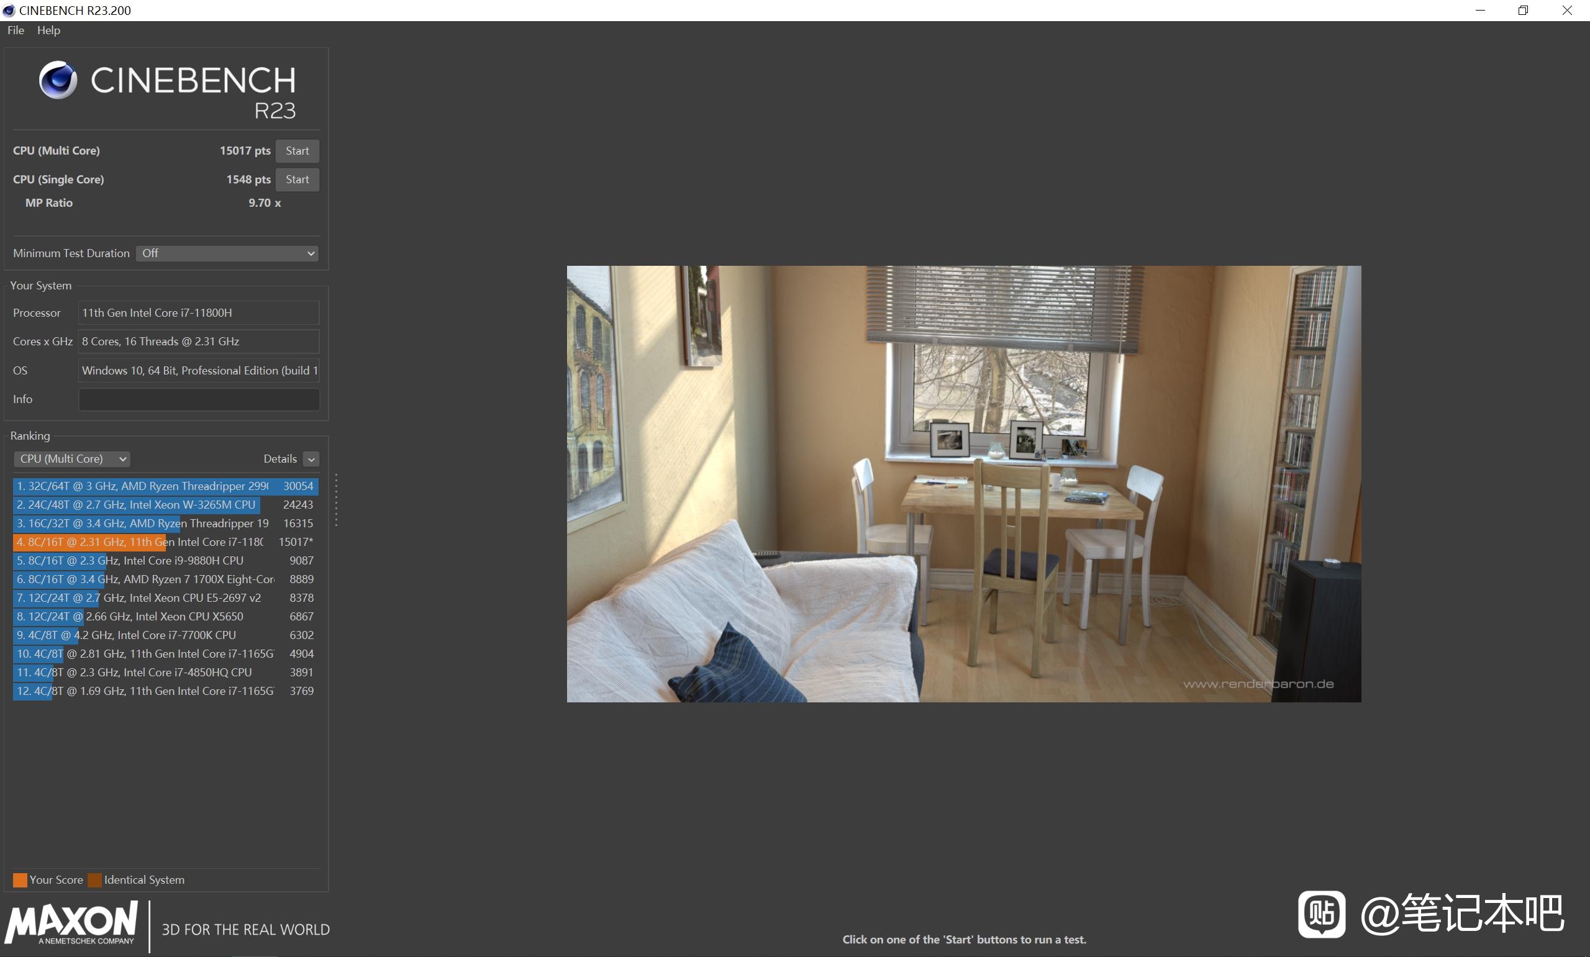Select the orange i7-11800H ranking row
Image resolution: width=1590 pixels, height=957 pixels.
pyautogui.click(x=166, y=542)
